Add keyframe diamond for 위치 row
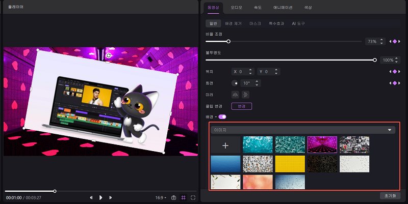This screenshot has width=408, height=204. 395,72
